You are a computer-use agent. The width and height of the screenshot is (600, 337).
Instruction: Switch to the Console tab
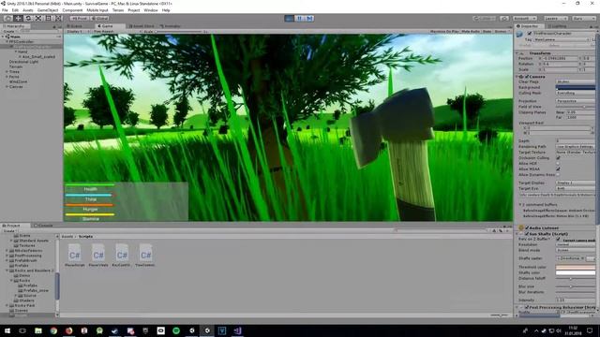tap(44, 226)
